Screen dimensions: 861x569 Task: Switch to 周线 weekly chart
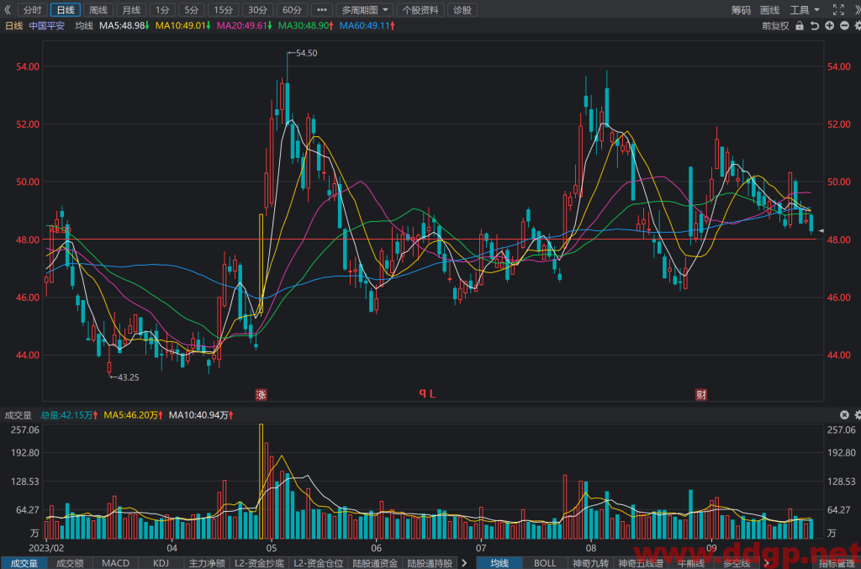click(x=98, y=10)
